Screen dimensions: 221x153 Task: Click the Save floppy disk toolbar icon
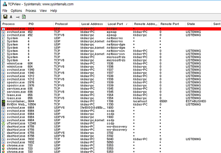click(x=5, y=17)
